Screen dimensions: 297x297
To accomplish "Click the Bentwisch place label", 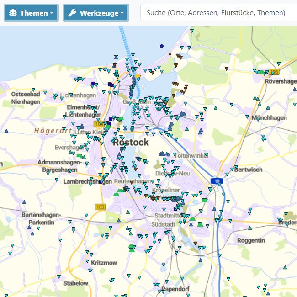I will pos(248,170).
